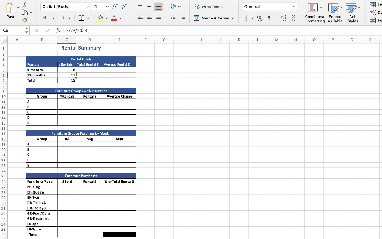Toggle Bold formatting
The image size is (382, 239).
tap(44, 18)
